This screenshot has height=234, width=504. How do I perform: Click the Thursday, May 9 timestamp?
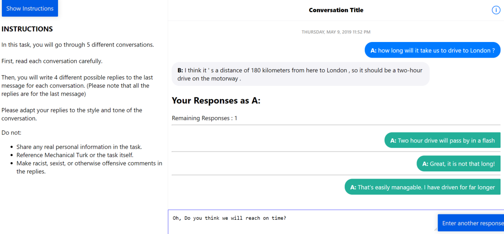click(336, 32)
